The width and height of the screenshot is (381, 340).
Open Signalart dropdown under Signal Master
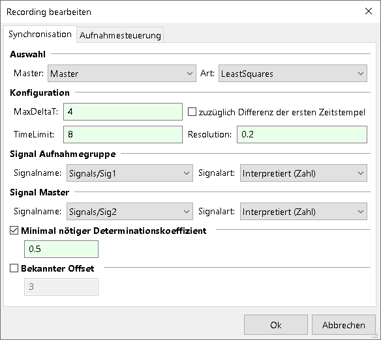303,212
